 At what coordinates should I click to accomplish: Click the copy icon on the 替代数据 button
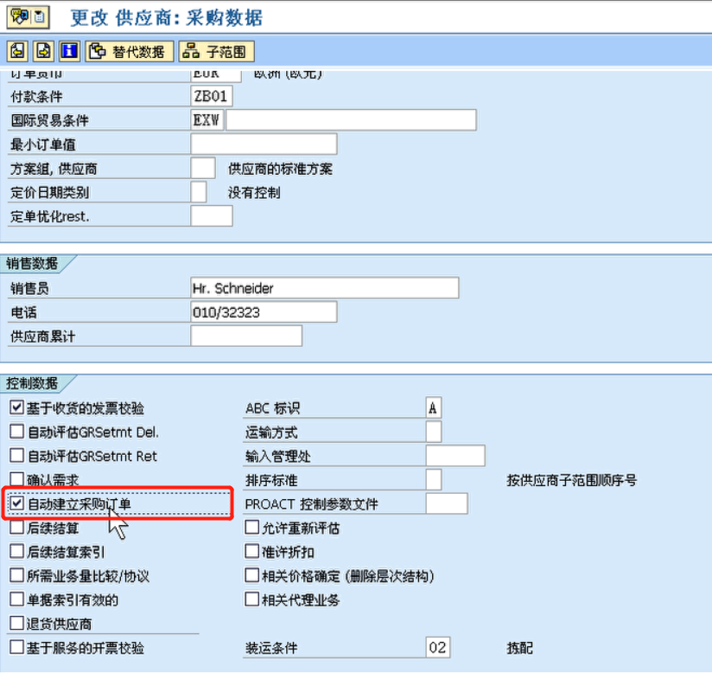(x=98, y=50)
